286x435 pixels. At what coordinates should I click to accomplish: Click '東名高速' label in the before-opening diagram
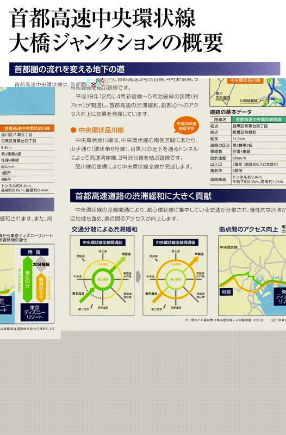(78, 293)
